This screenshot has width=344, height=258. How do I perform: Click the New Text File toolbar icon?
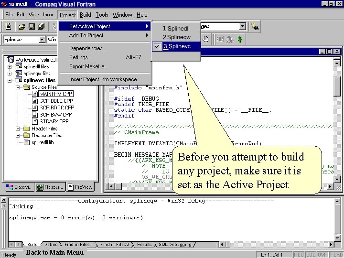[8, 27]
